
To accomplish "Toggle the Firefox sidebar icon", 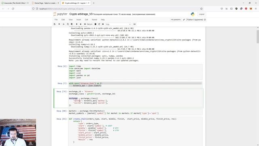I will [x=231, y=9].
